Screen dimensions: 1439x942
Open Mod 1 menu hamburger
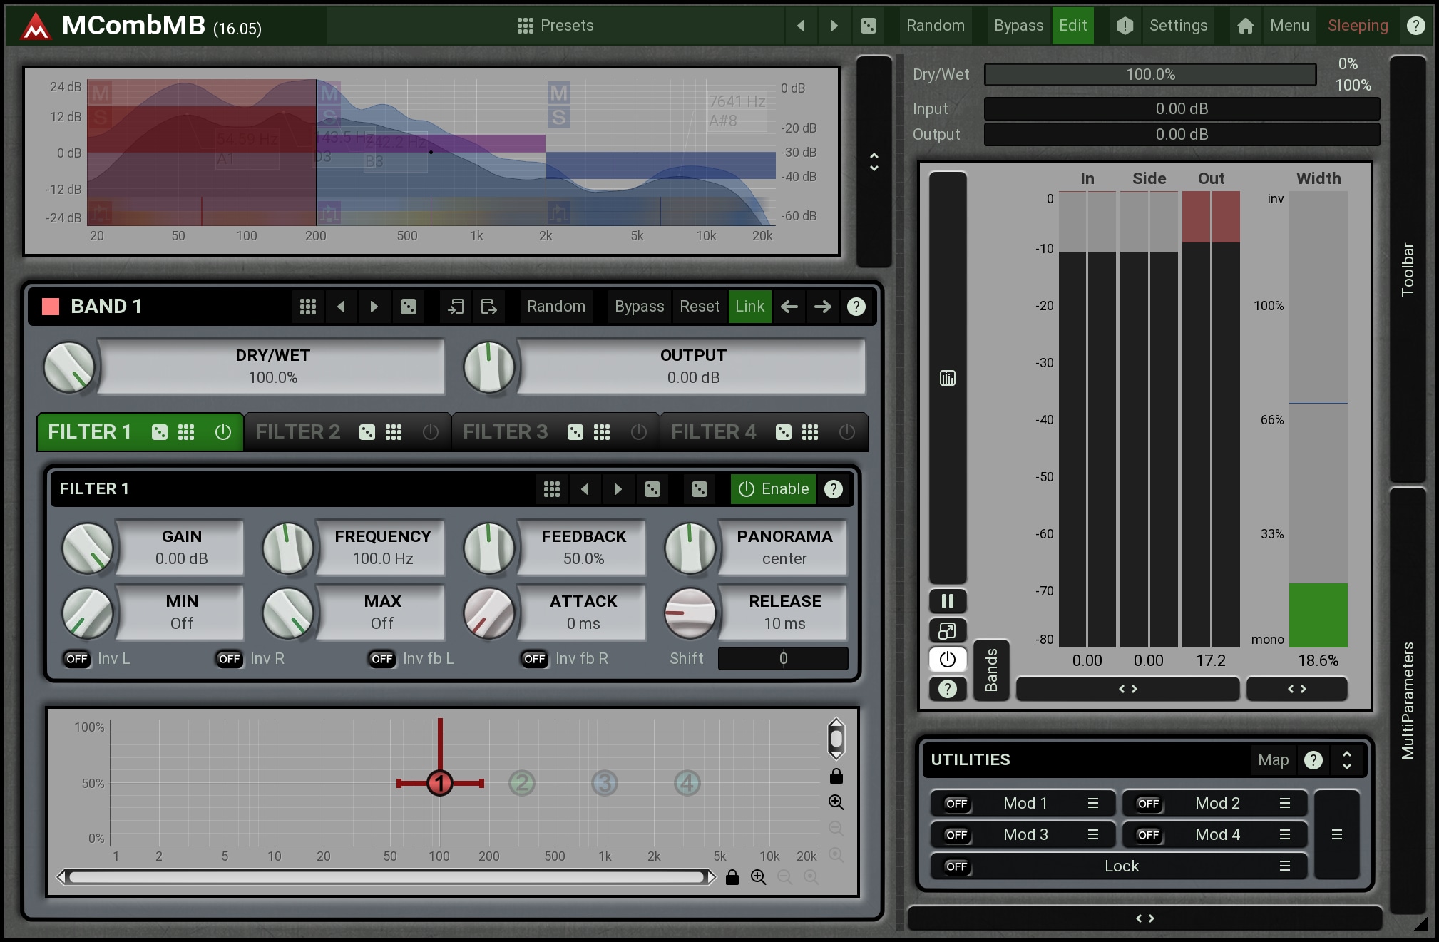click(1092, 804)
